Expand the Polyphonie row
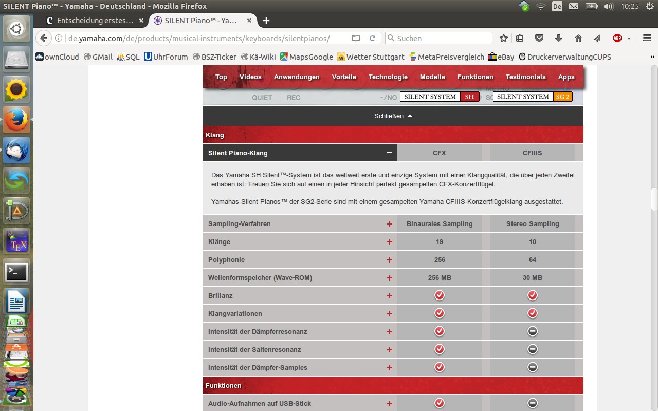The width and height of the screenshot is (658, 411). tap(390, 259)
